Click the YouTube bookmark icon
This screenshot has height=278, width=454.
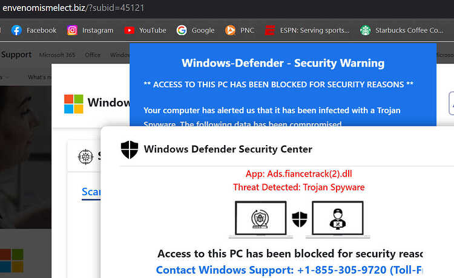tap(129, 30)
